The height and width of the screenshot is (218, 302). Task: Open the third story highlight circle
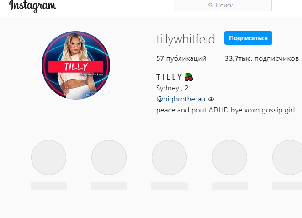pos(170,157)
